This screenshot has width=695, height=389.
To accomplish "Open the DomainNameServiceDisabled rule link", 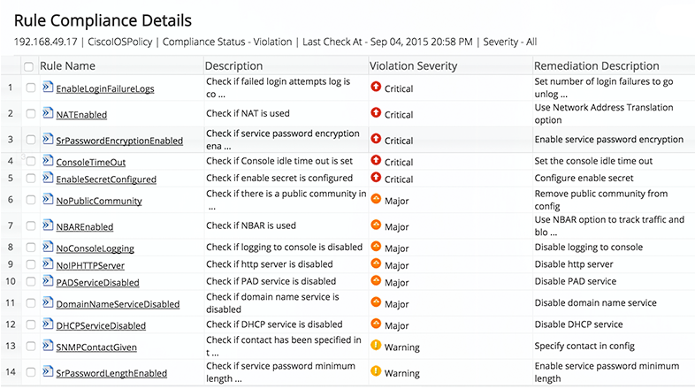I will pyautogui.click(x=118, y=304).
